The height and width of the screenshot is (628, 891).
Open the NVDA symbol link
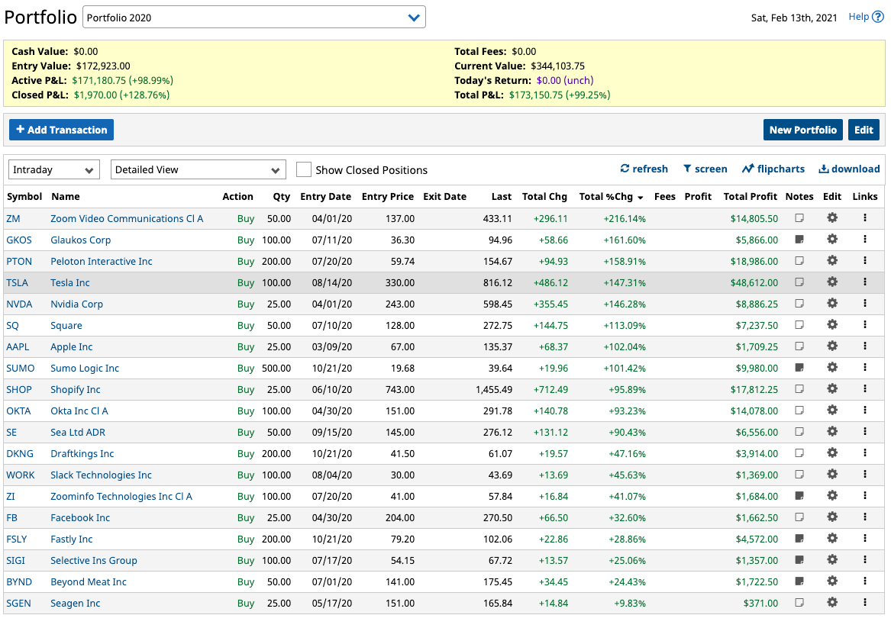19,304
